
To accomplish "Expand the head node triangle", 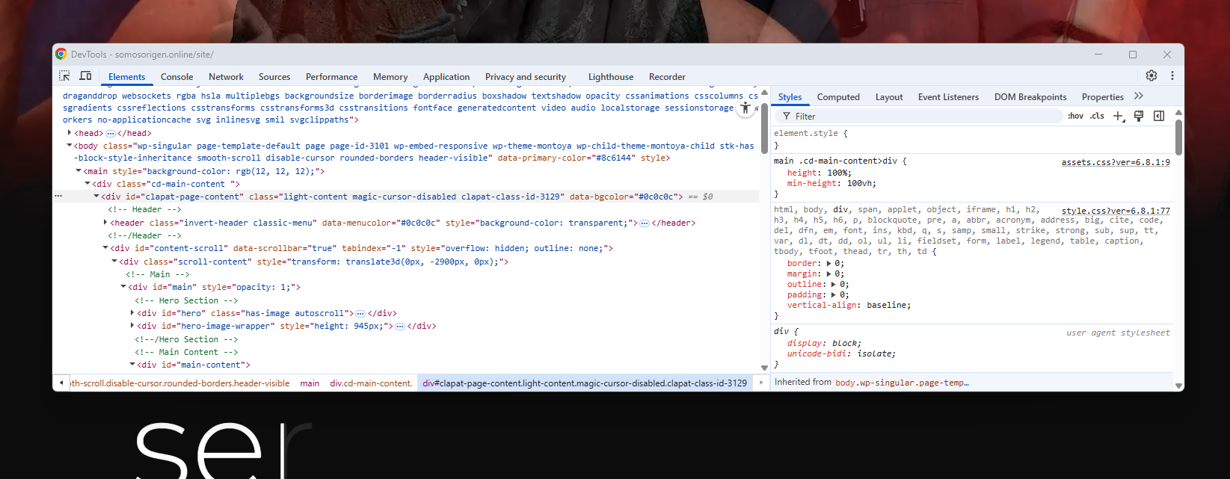I will point(70,133).
